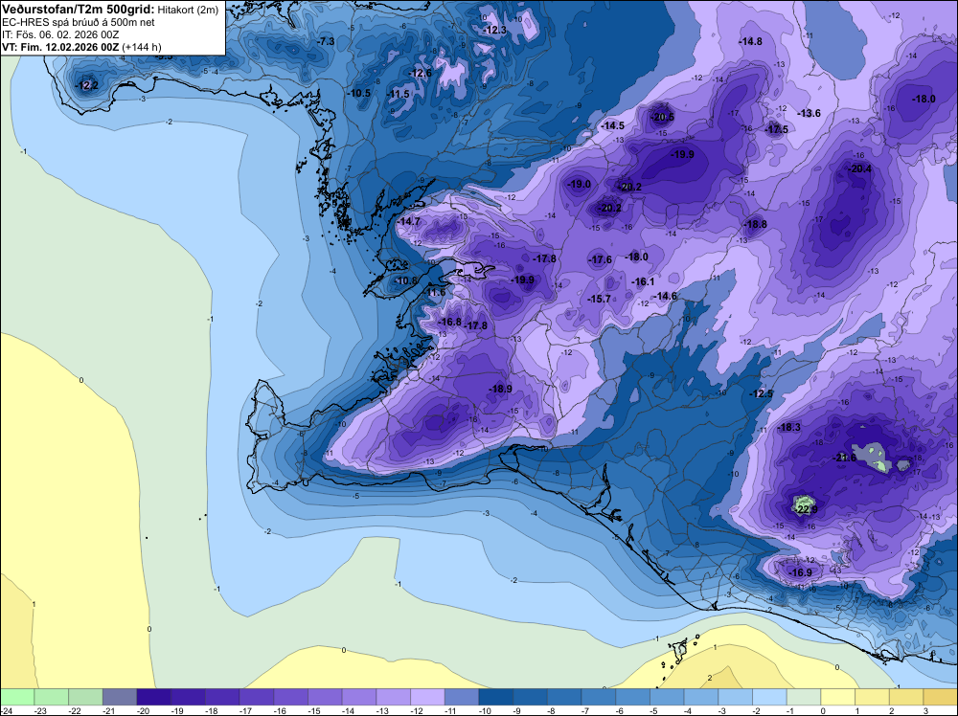Click the -14.6 temperature value on the map
958x716 pixels.
[x=666, y=296]
